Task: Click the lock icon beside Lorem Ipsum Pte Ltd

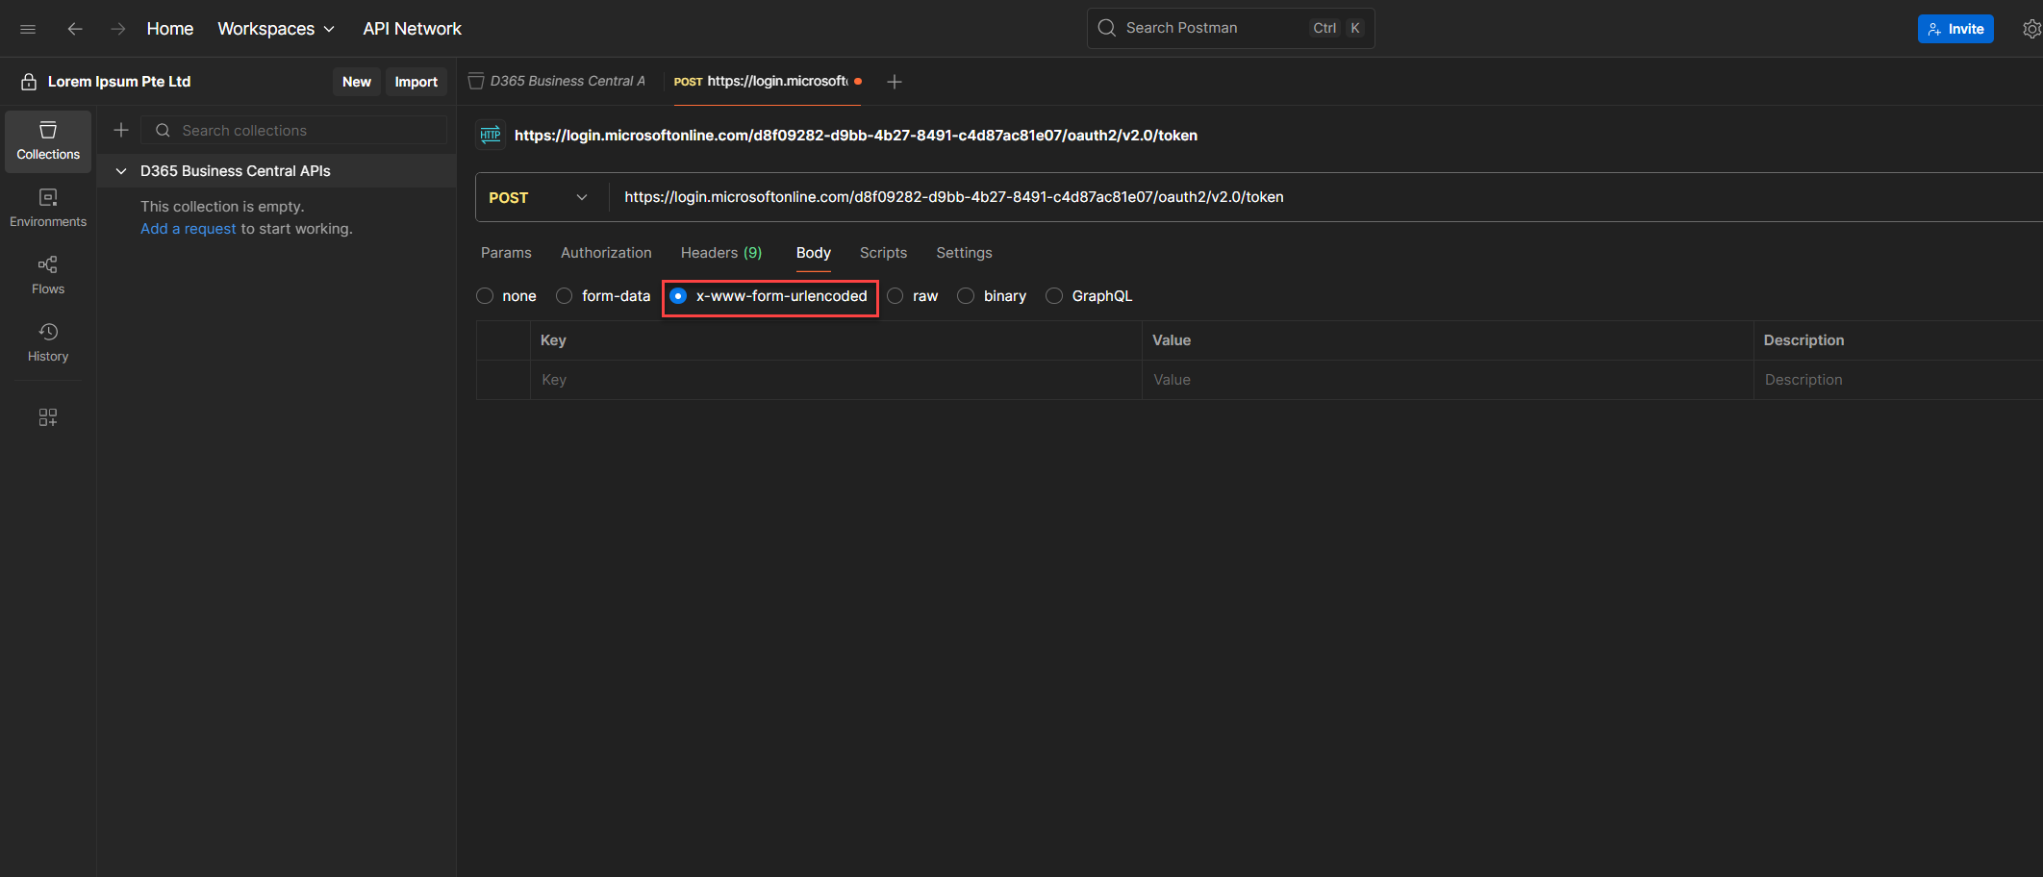Action: (29, 82)
